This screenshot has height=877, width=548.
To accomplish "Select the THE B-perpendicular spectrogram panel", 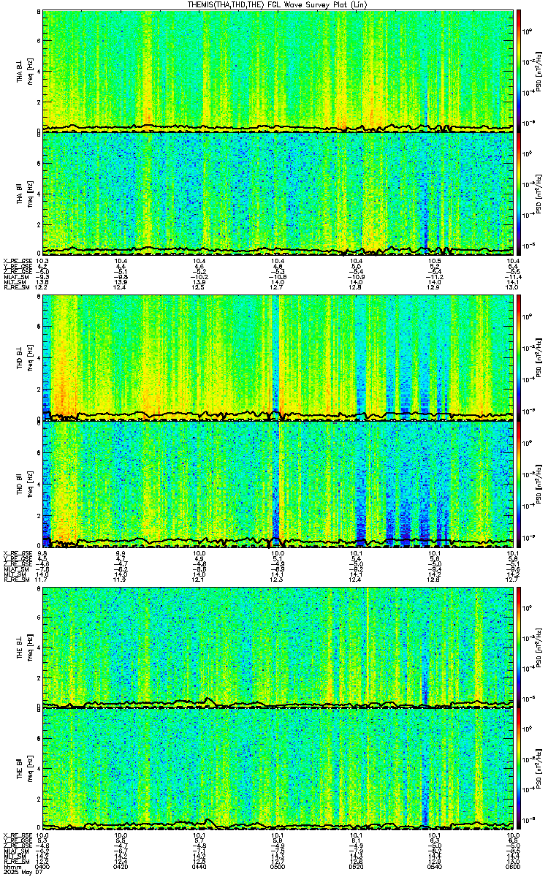I will [x=278, y=646].
